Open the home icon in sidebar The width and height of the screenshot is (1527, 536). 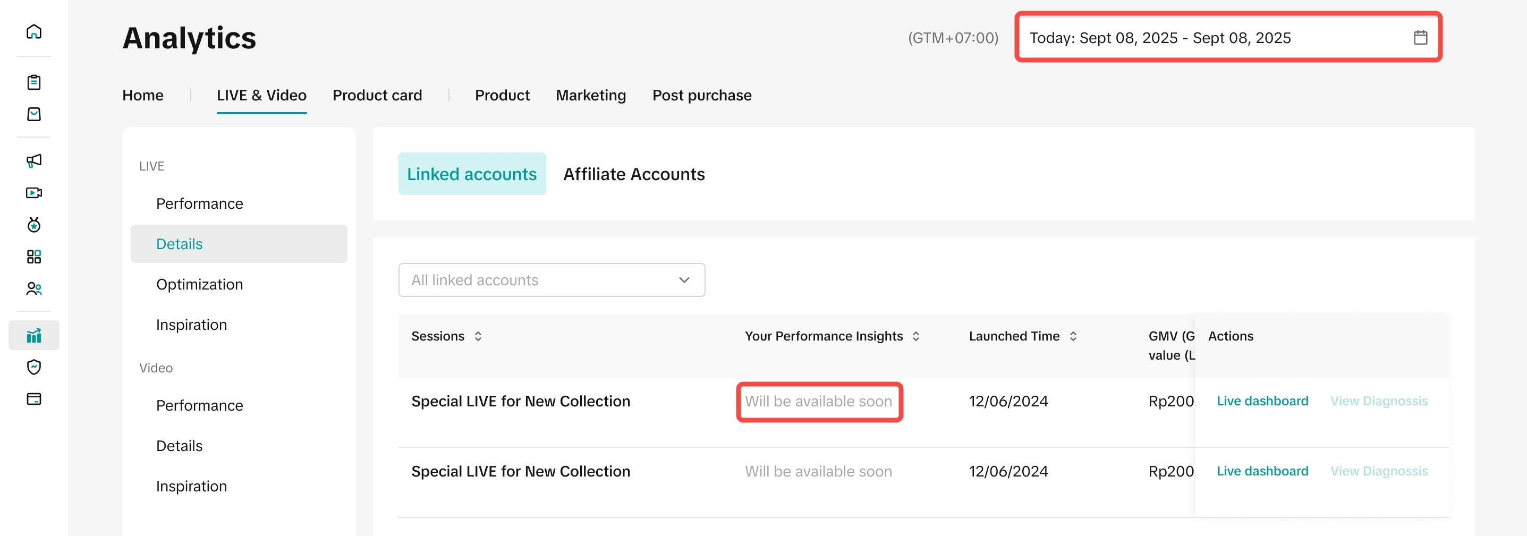click(34, 31)
